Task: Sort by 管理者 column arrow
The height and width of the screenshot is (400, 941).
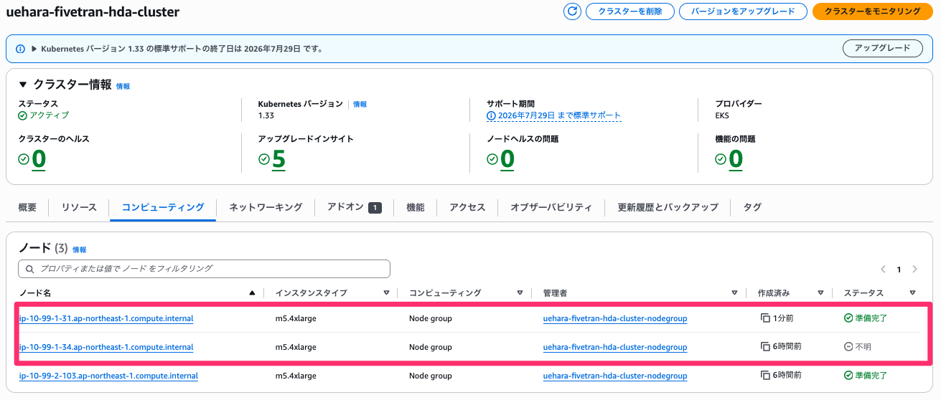Action: click(x=734, y=292)
